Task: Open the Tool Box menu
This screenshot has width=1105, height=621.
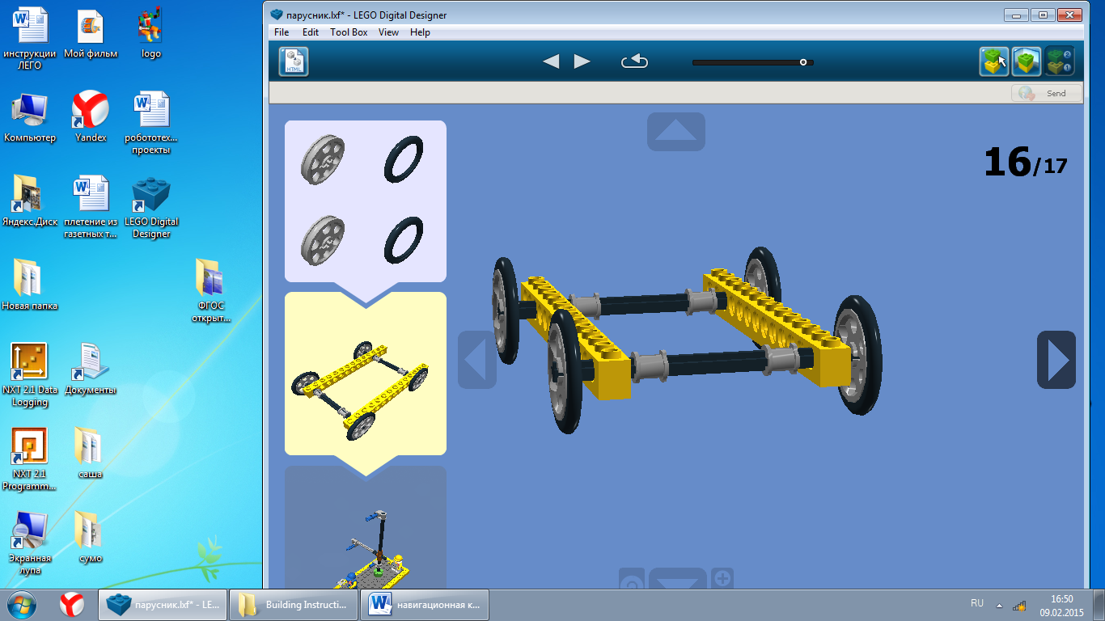Action: pos(349,32)
